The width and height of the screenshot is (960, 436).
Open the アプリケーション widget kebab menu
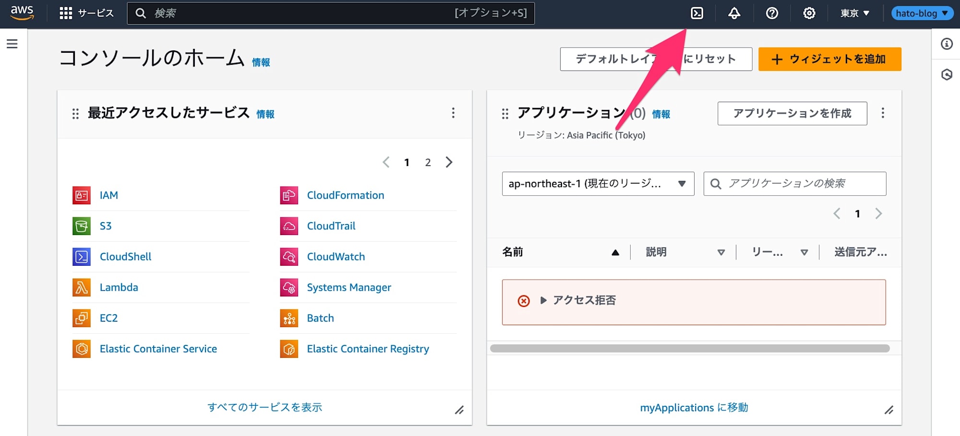pos(882,113)
